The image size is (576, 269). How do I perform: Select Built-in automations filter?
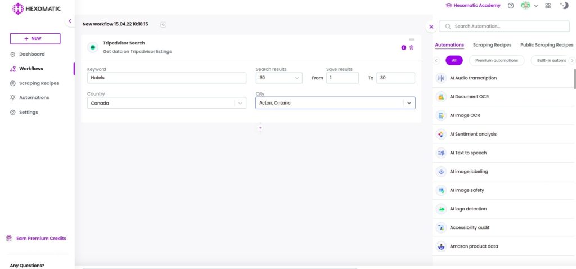point(550,61)
